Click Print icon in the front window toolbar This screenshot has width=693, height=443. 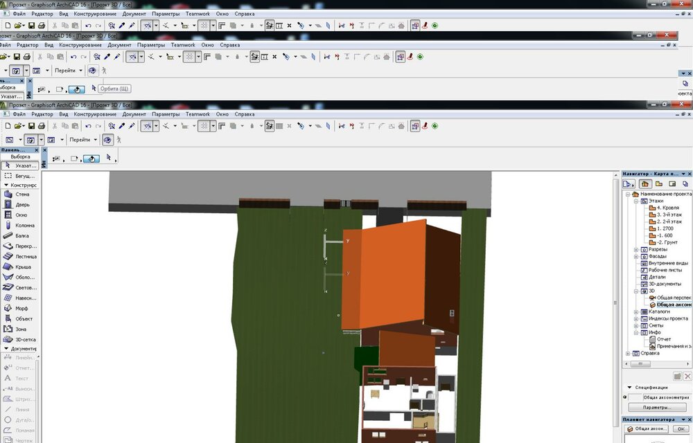(42, 126)
